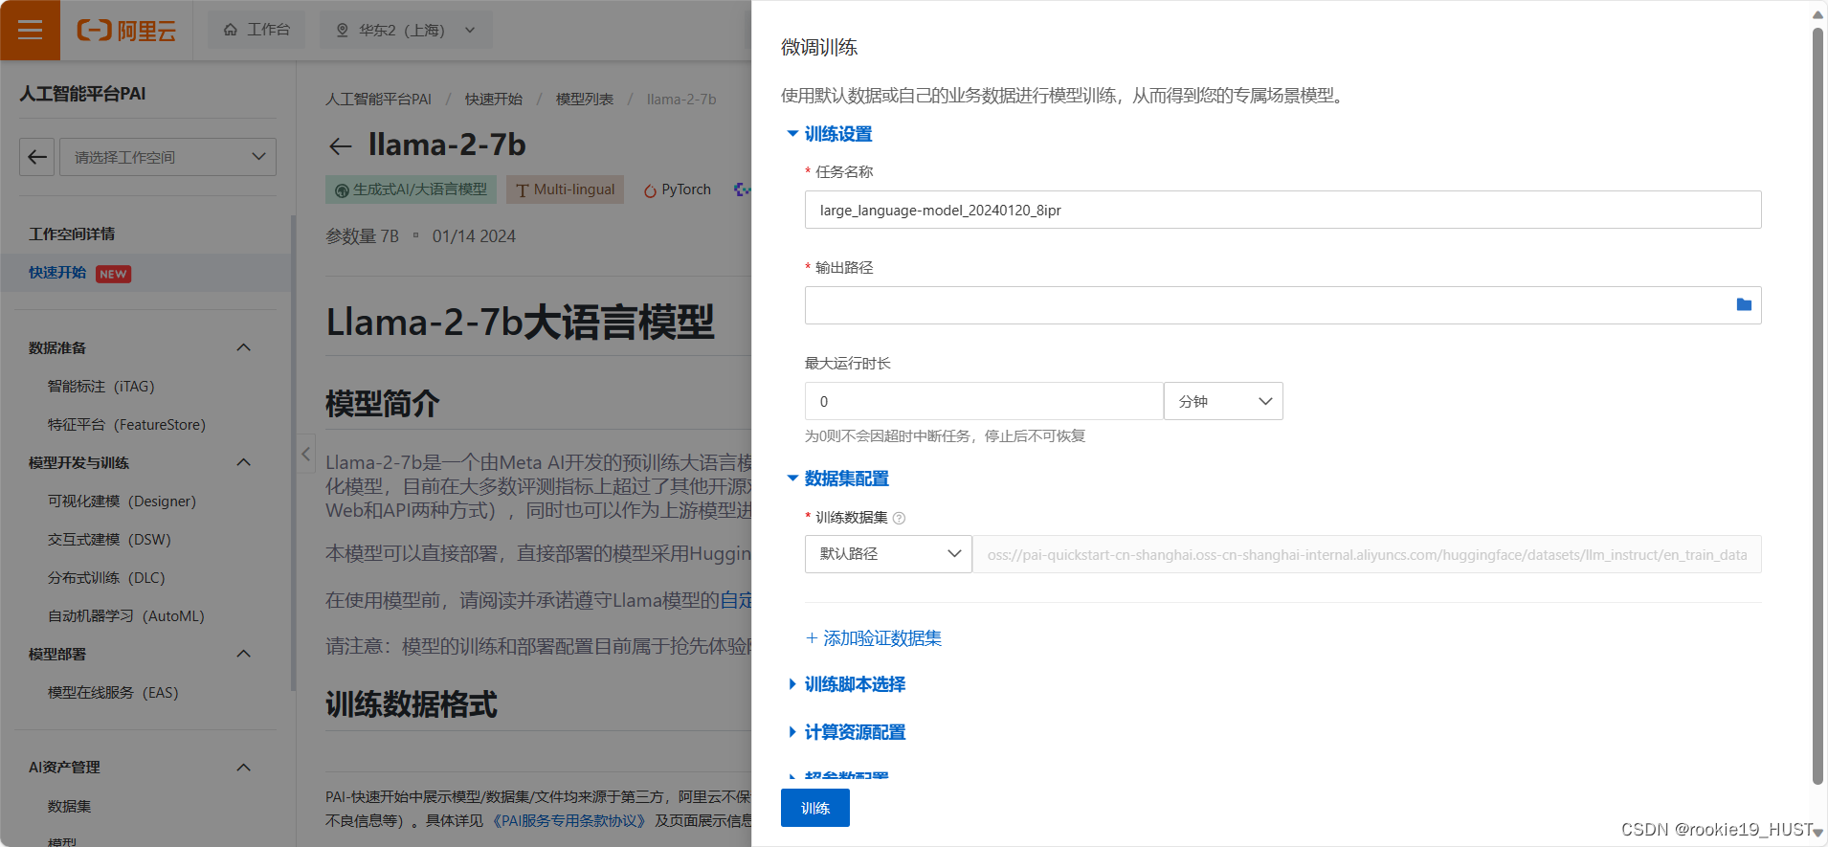Open the 工作台 home button

coord(256,30)
